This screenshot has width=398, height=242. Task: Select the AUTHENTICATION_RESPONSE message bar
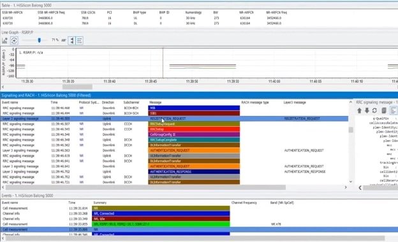[194, 171]
